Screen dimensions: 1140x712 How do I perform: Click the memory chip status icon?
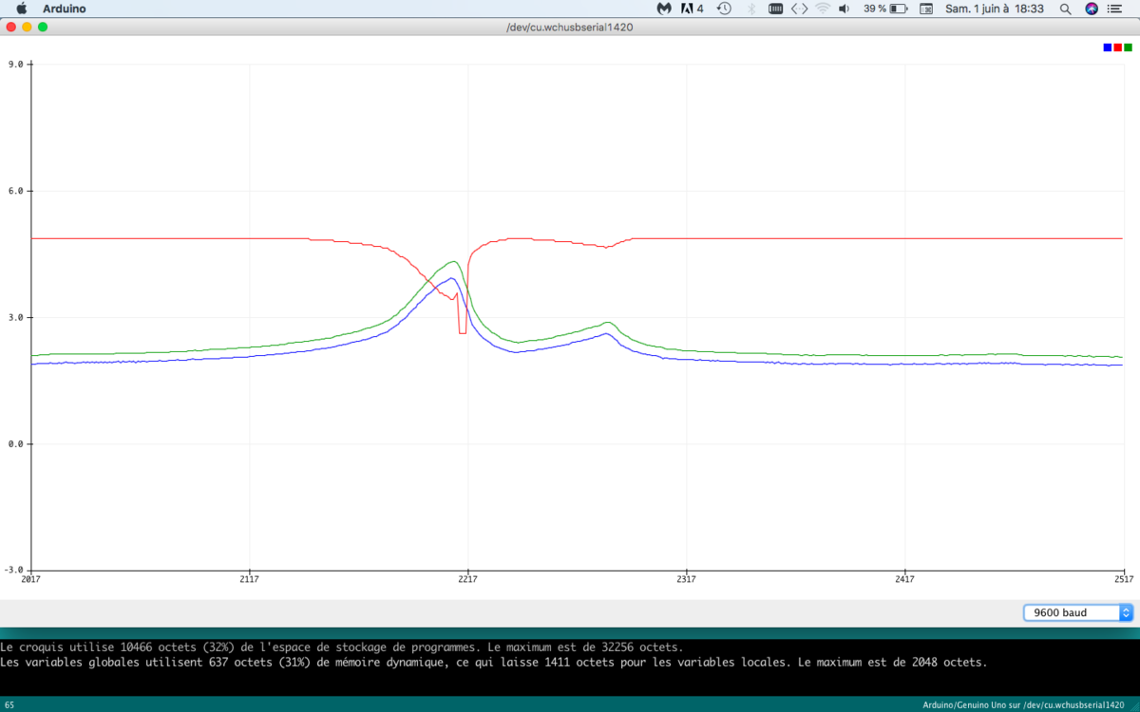[775, 9]
